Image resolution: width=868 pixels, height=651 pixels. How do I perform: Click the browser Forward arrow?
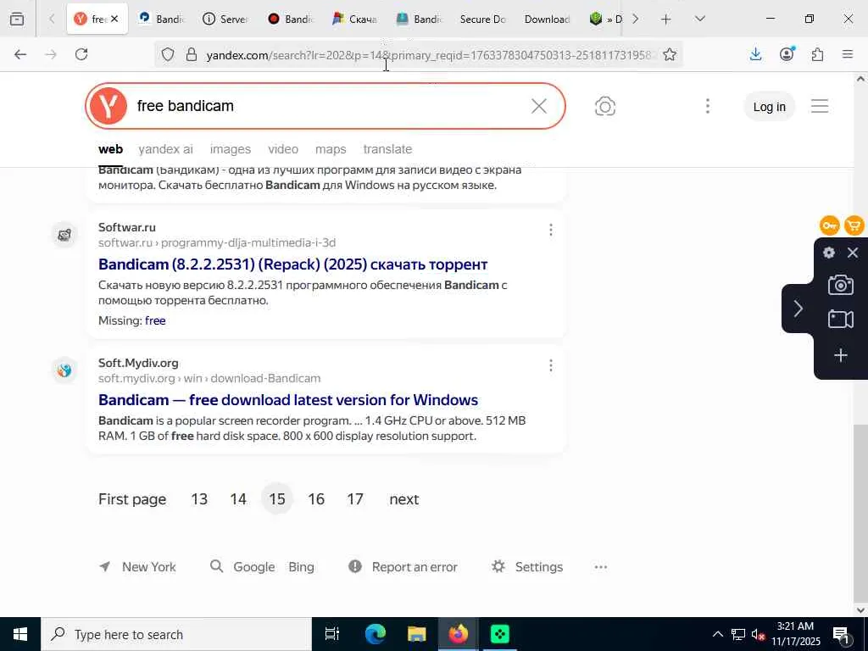(x=51, y=54)
